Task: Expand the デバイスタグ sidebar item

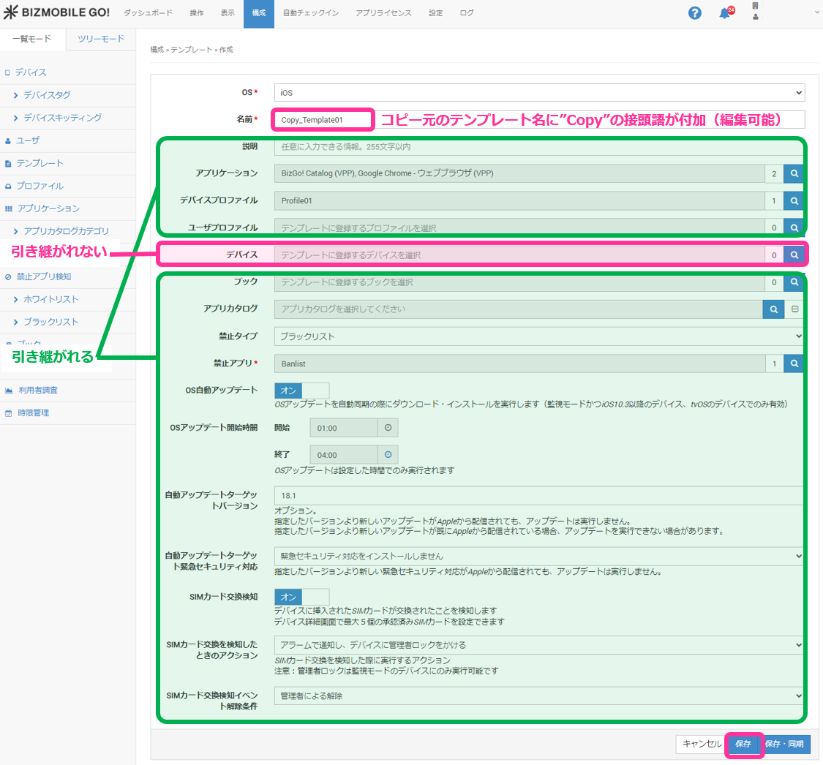Action: pos(47,95)
